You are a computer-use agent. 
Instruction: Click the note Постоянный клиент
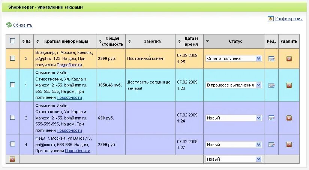click(x=146, y=58)
